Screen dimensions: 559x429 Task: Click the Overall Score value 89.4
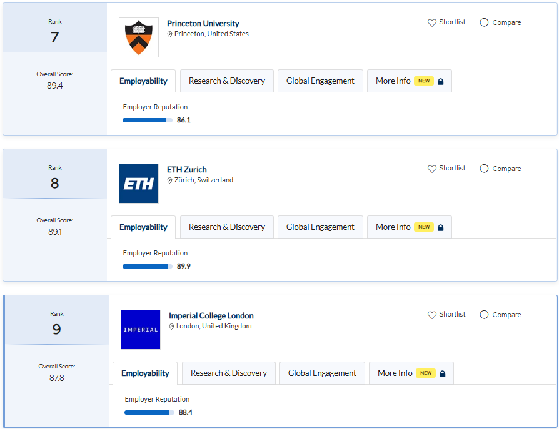click(x=55, y=86)
